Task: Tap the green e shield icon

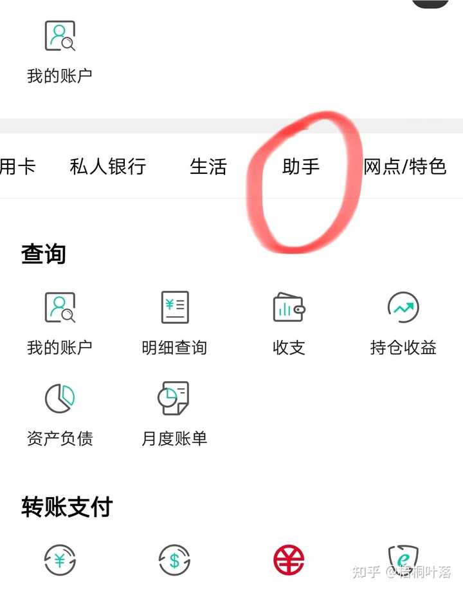Action: coord(403,559)
